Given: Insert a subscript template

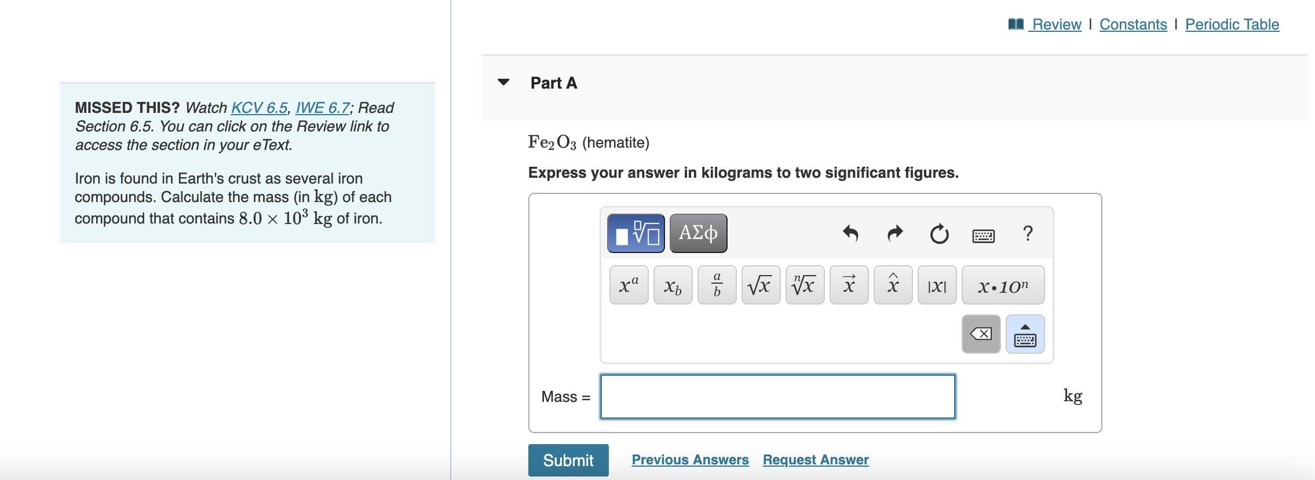Looking at the screenshot, I should pos(673,285).
